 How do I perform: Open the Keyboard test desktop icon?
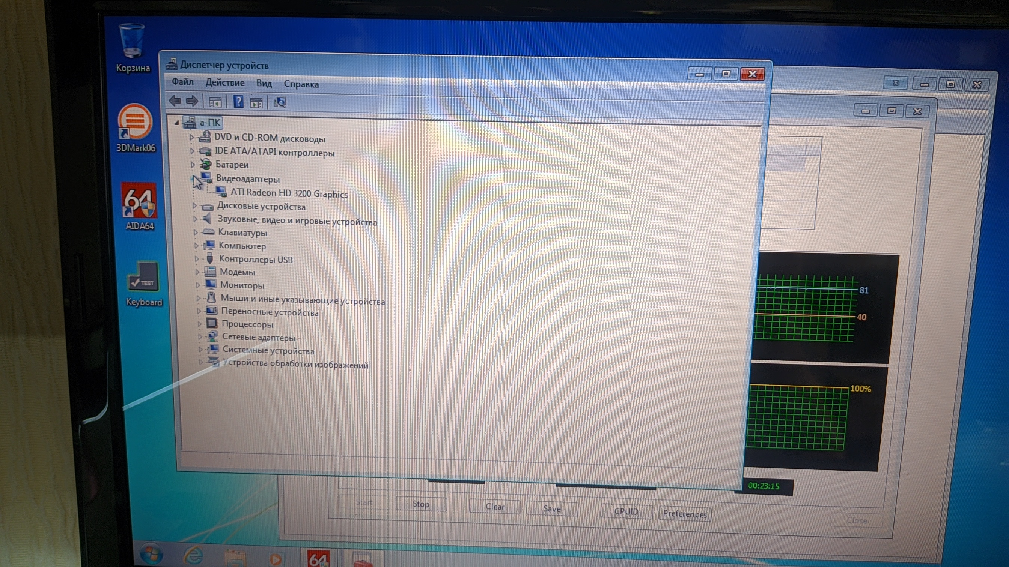(x=143, y=284)
